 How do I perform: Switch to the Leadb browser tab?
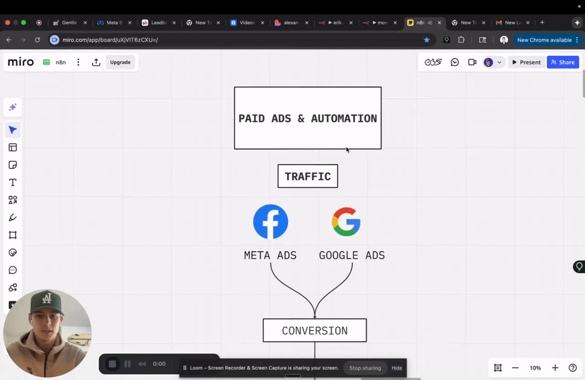click(159, 23)
